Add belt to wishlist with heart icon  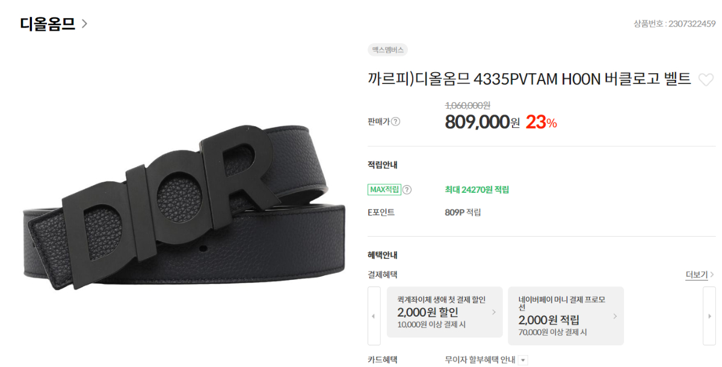pyautogui.click(x=706, y=79)
